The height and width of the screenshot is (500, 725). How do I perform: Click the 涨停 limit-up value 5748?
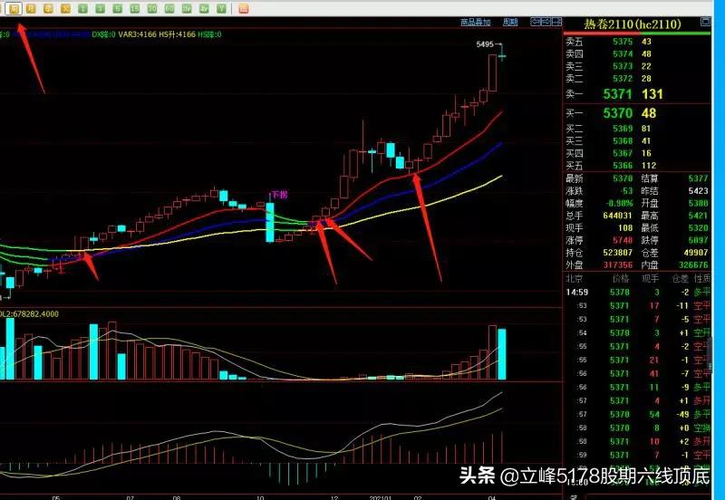click(623, 240)
